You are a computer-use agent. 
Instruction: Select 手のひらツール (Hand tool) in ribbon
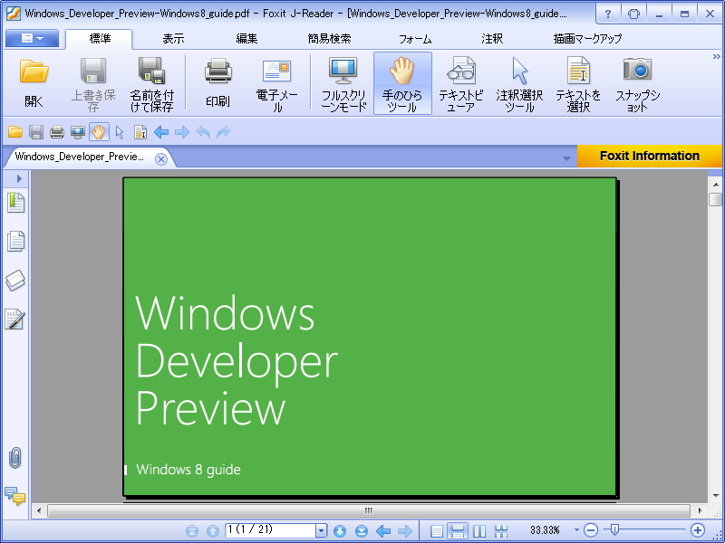[x=402, y=83]
